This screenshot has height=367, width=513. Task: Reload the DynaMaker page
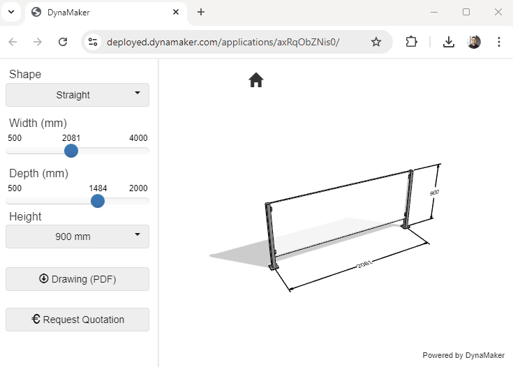click(x=63, y=42)
